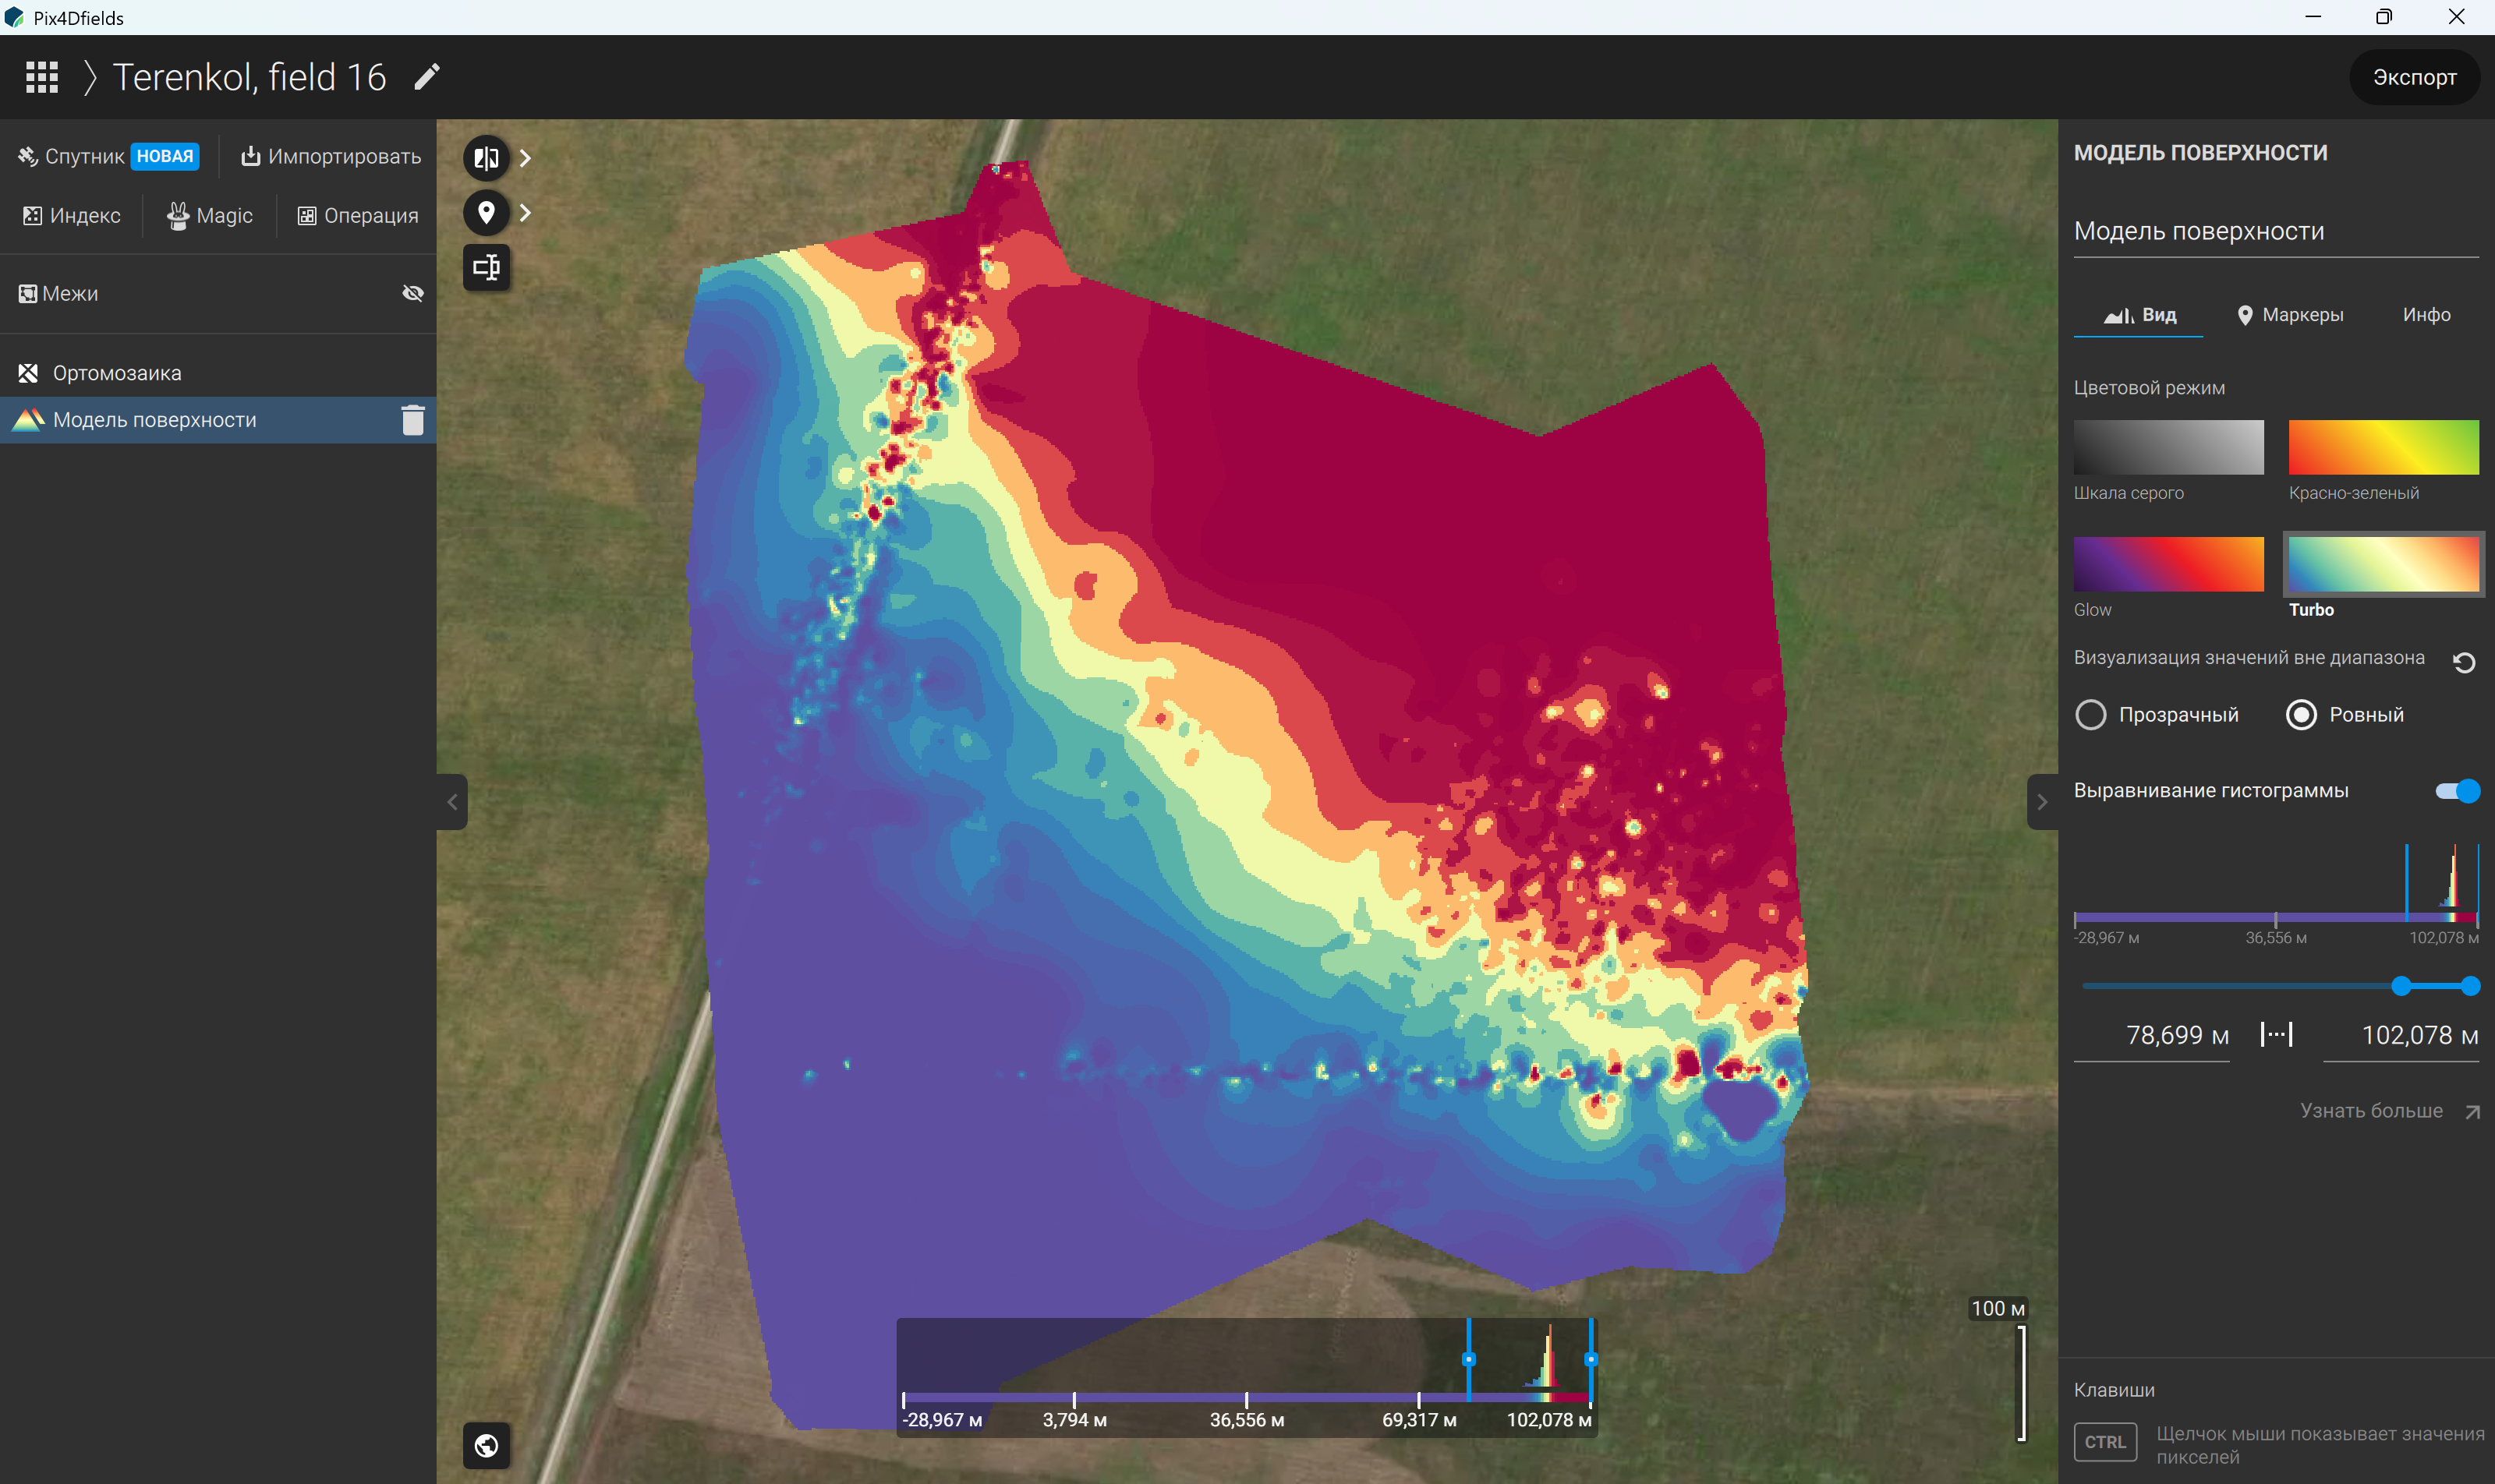Reset out-of-range visualization with circular arrow
Image resolution: width=2495 pixels, height=1484 pixels.
[x=2464, y=662]
